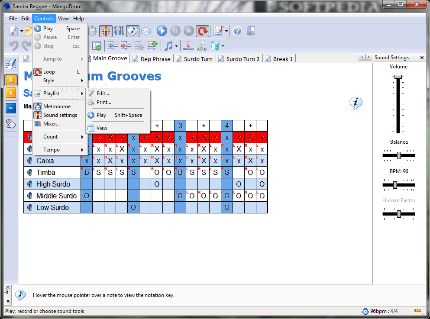Choose View in the Playlist submenu

(x=118, y=128)
